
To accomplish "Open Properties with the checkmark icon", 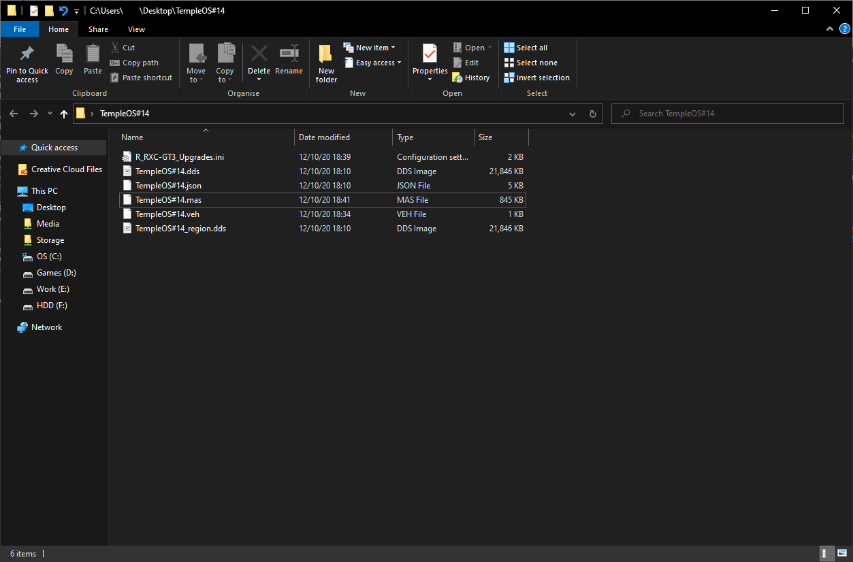I will [x=430, y=54].
